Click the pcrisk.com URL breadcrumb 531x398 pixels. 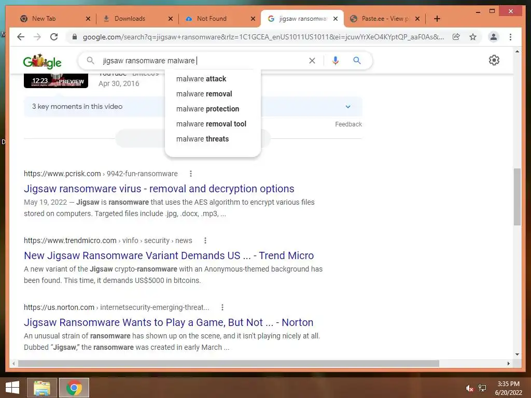101,174
